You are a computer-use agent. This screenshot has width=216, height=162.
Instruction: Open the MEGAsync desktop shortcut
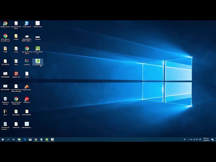[27, 99]
